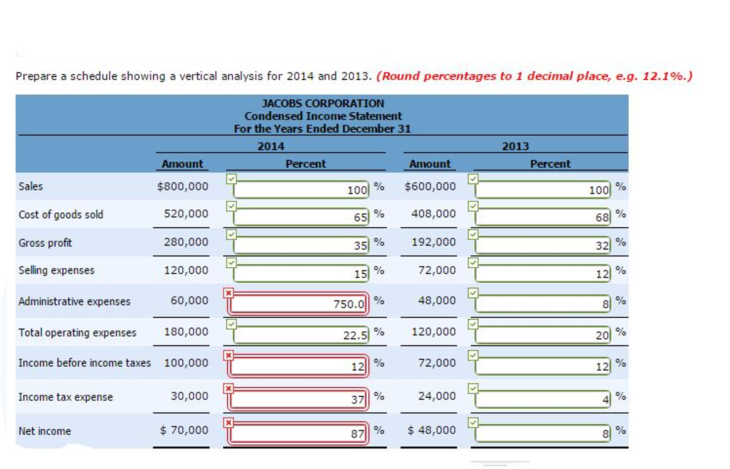Click the green checkmark on Selling expenses 2014

[230, 263]
